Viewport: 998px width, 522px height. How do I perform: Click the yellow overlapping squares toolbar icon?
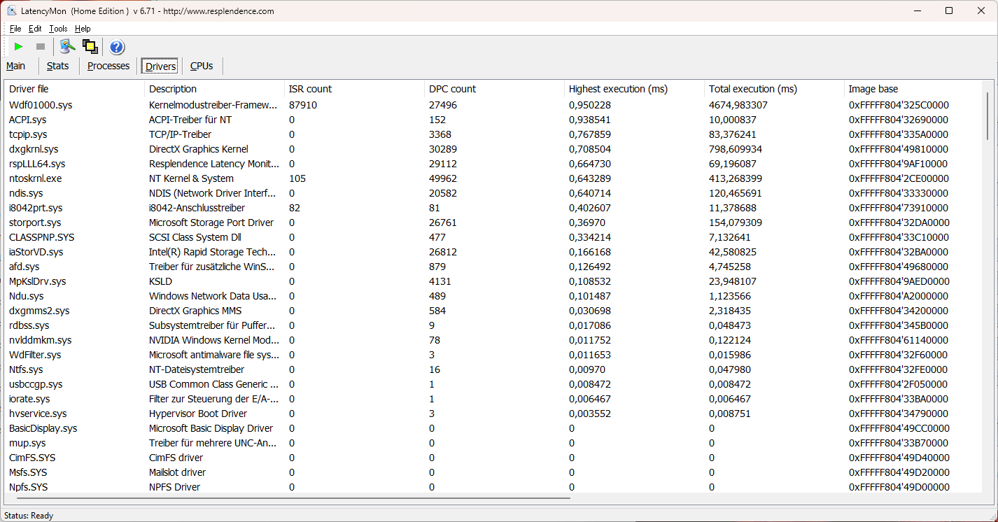click(90, 47)
